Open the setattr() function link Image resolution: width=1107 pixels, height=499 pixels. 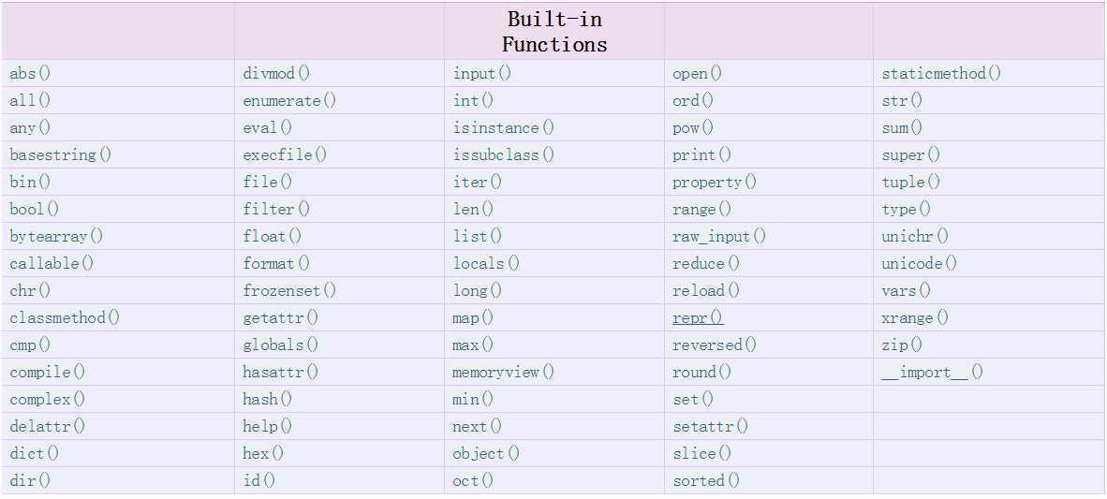pyautogui.click(x=710, y=426)
